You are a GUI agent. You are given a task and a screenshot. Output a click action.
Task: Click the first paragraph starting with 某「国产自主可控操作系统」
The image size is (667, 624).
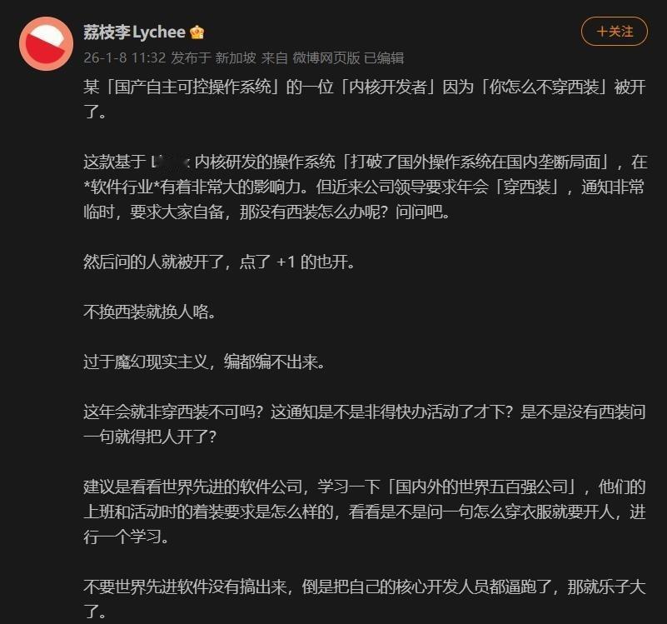[x=365, y=99]
